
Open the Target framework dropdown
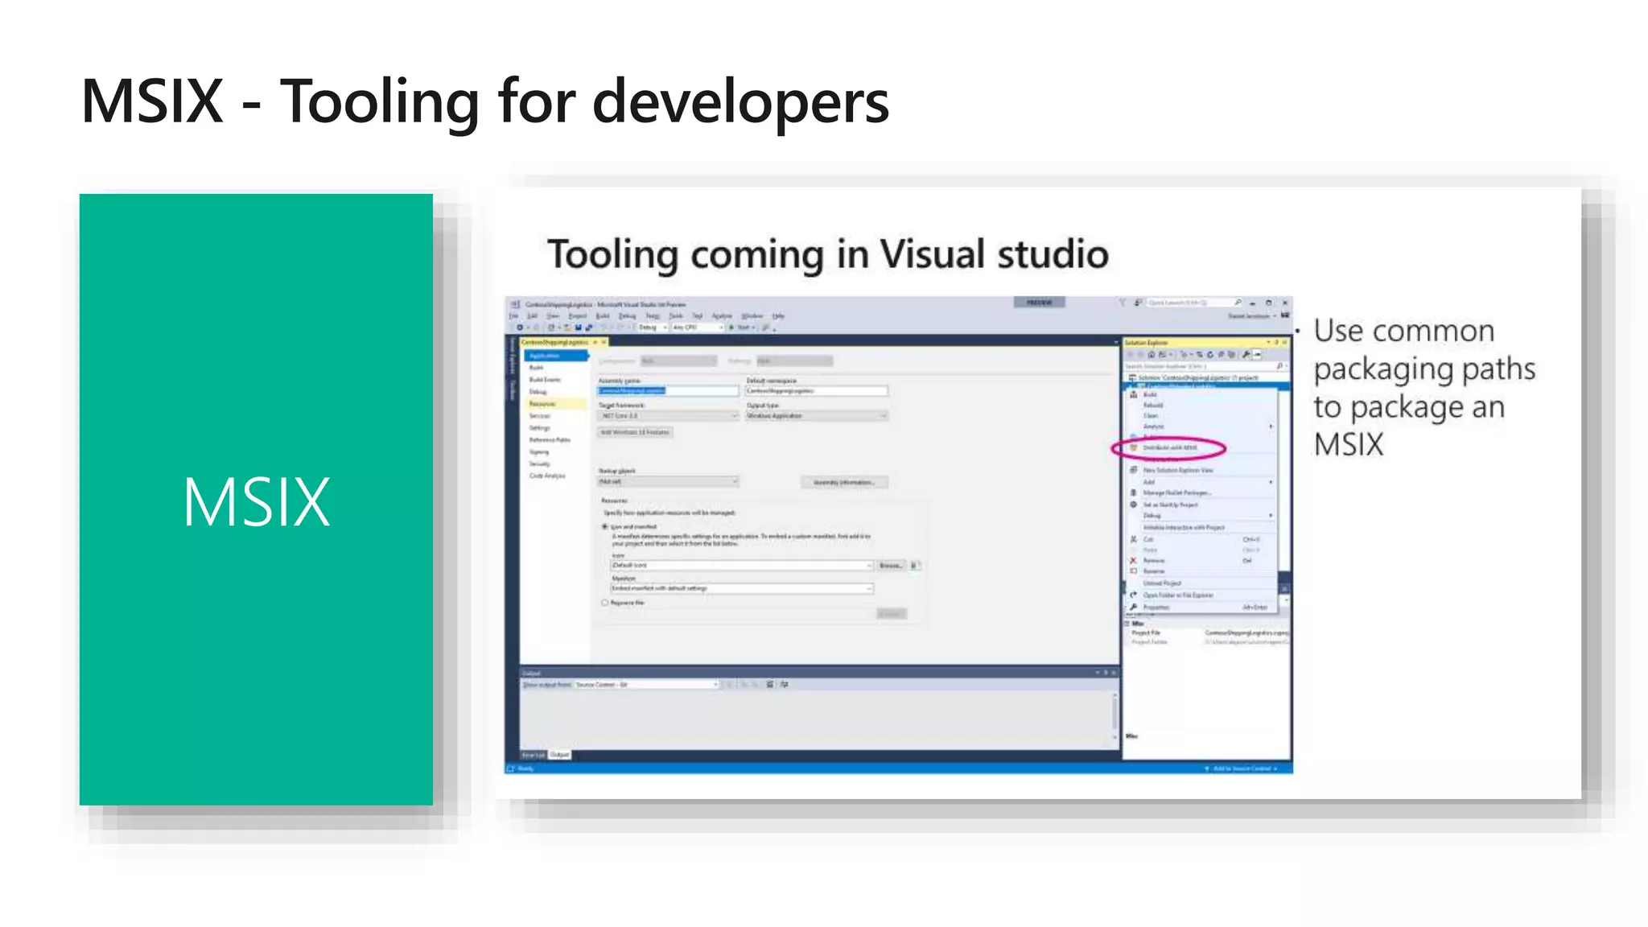click(x=668, y=416)
